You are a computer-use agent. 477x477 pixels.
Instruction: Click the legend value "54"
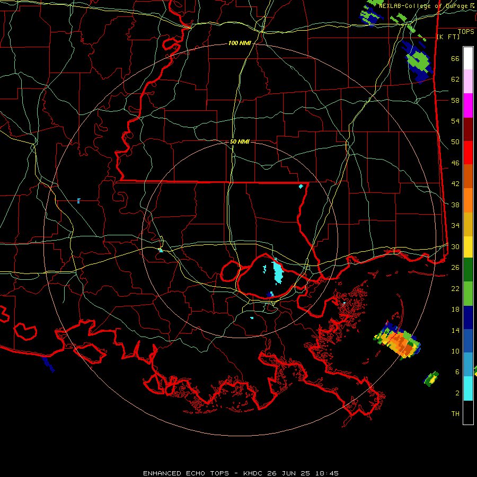(x=455, y=121)
